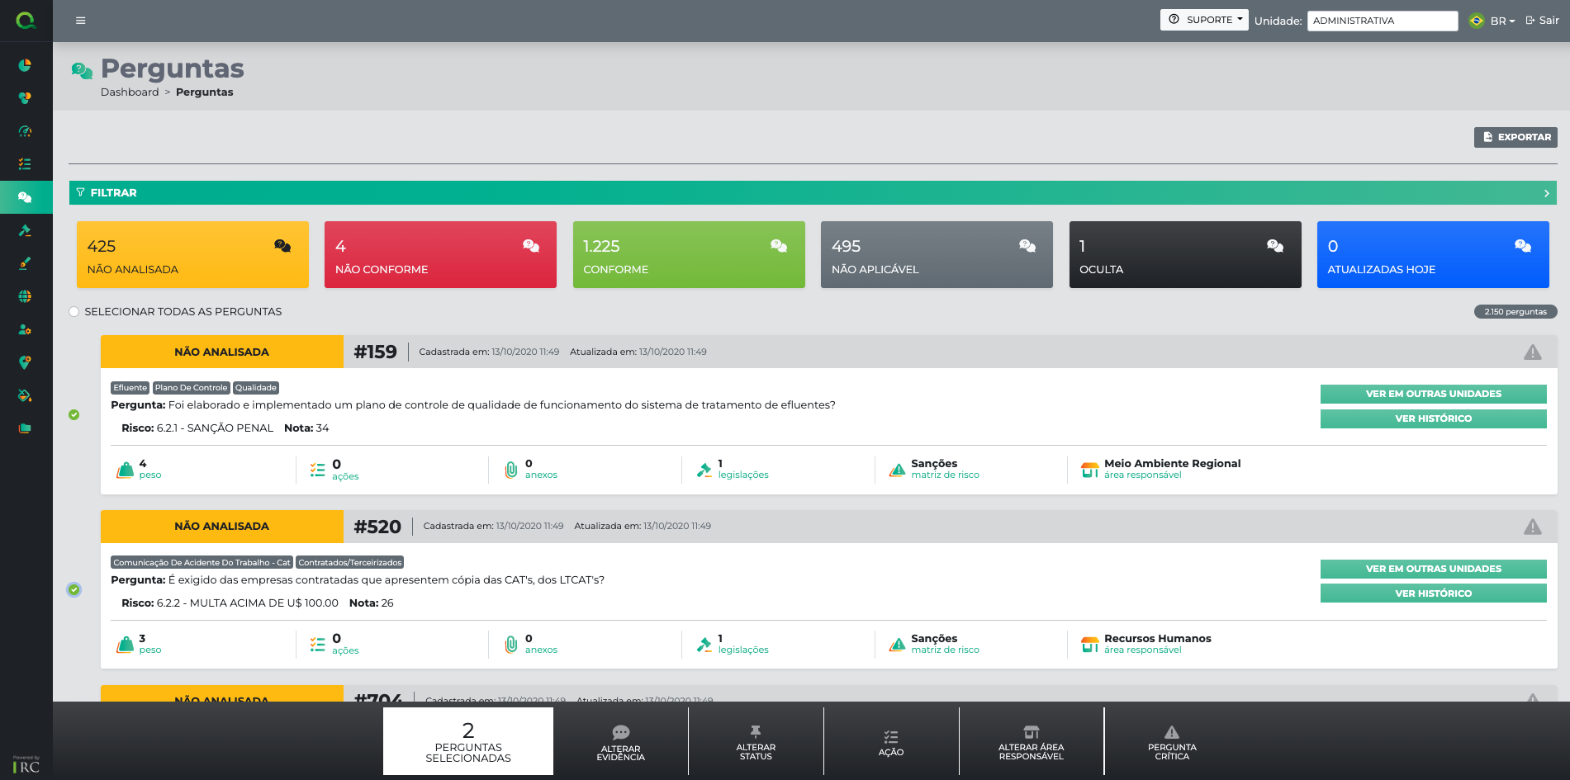Uncheck the selection for question #159
This screenshot has width=1570, height=780.
74,415
